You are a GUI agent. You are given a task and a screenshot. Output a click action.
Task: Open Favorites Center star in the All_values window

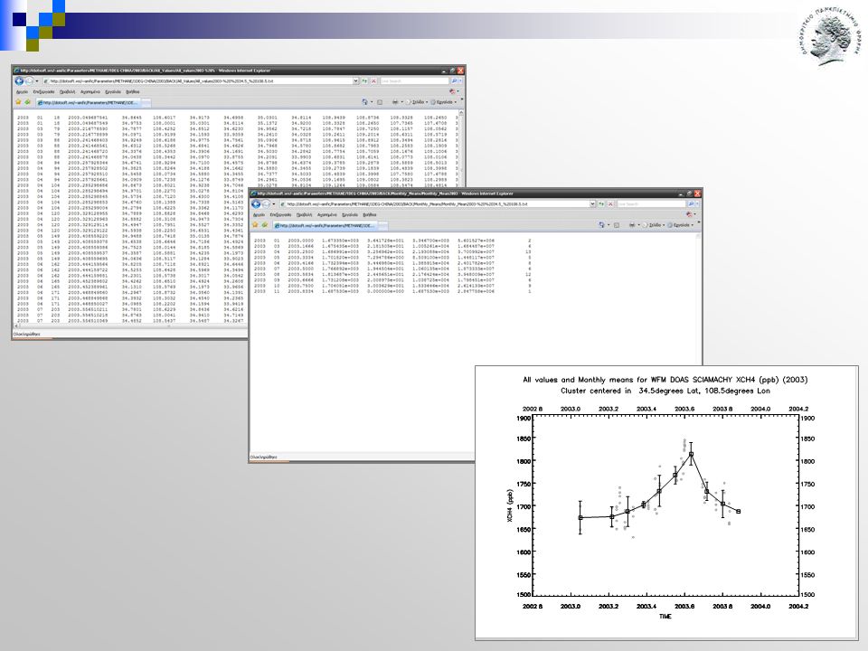coord(18,102)
